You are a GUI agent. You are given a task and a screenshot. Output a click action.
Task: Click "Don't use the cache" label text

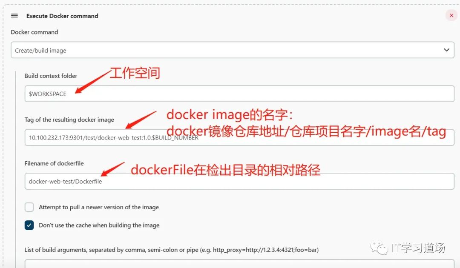point(99,225)
